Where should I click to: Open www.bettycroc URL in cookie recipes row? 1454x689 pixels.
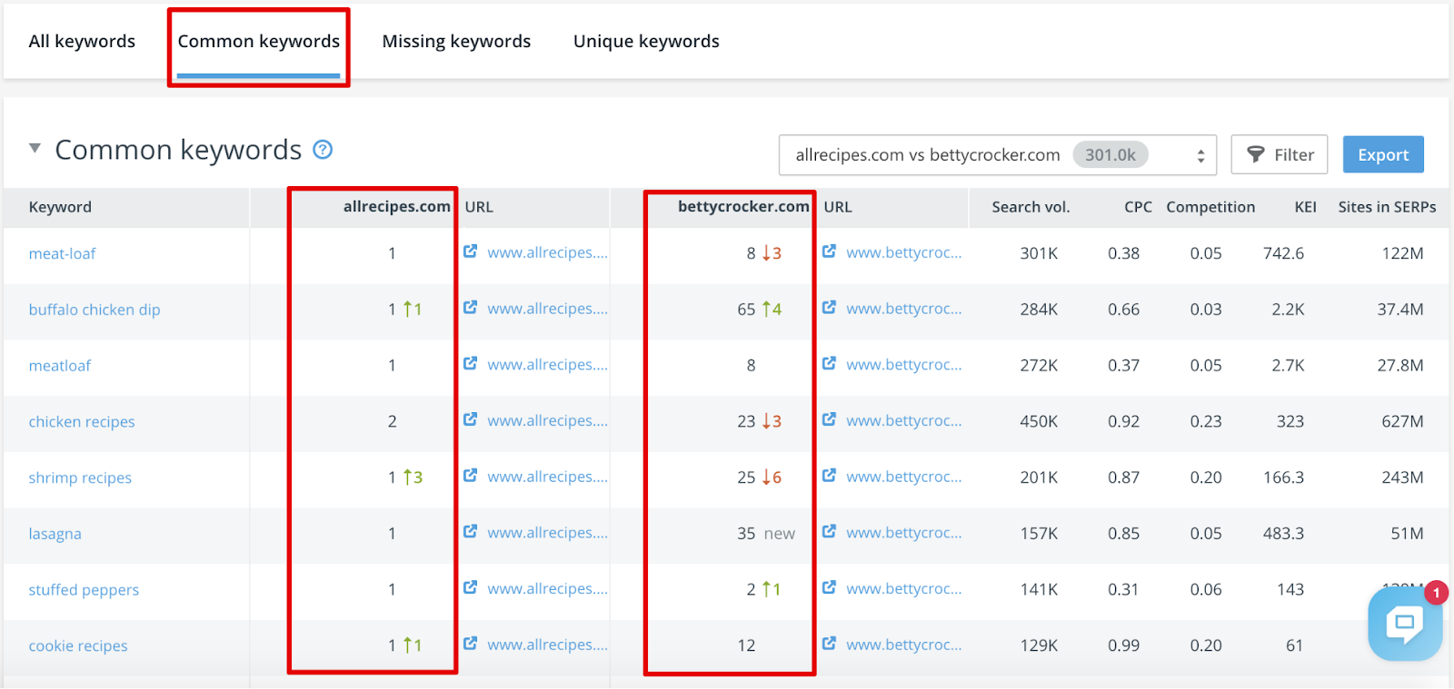coord(904,645)
